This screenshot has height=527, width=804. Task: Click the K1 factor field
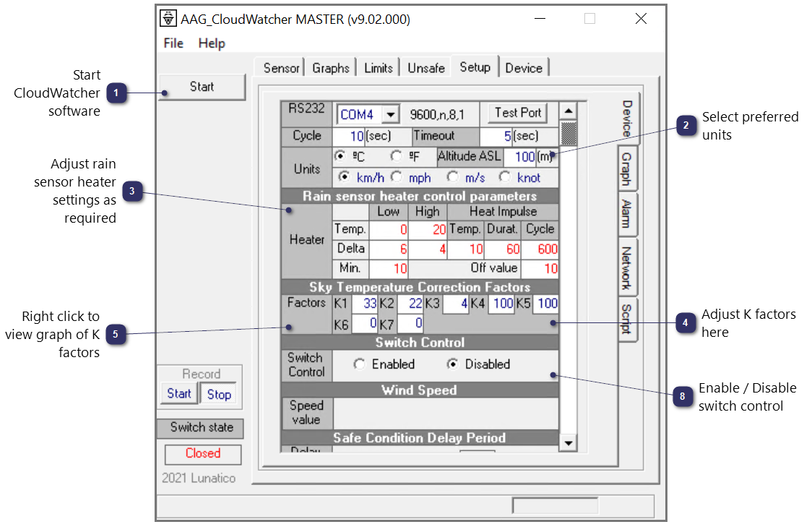point(364,304)
